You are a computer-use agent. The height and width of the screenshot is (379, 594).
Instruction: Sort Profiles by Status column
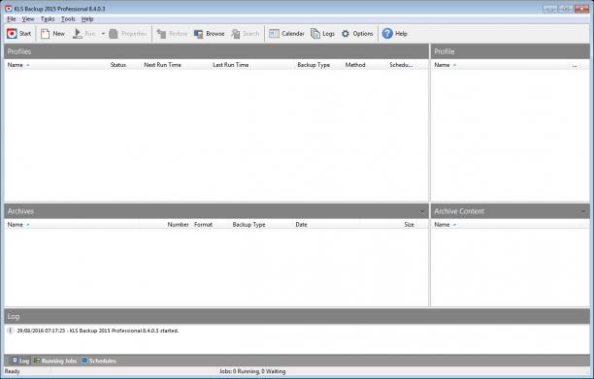(118, 65)
